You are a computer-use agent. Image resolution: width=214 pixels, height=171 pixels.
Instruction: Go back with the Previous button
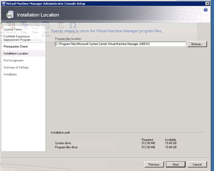tap(154, 165)
